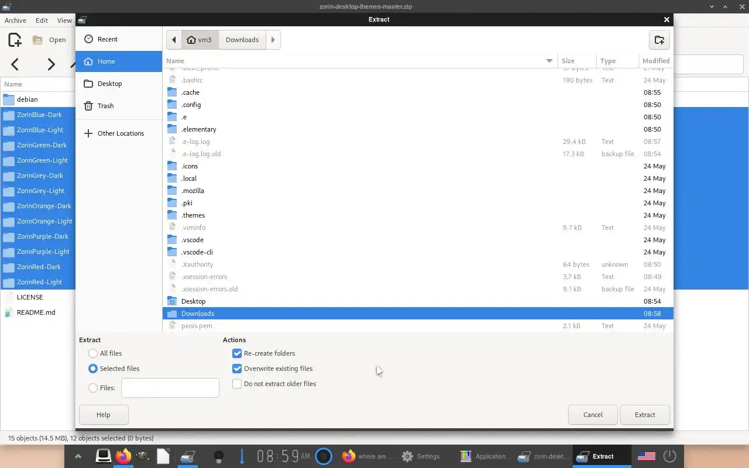749x468 pixels.
Task: Click the path forward arrow after Downloads
Action: pos(273,40)
